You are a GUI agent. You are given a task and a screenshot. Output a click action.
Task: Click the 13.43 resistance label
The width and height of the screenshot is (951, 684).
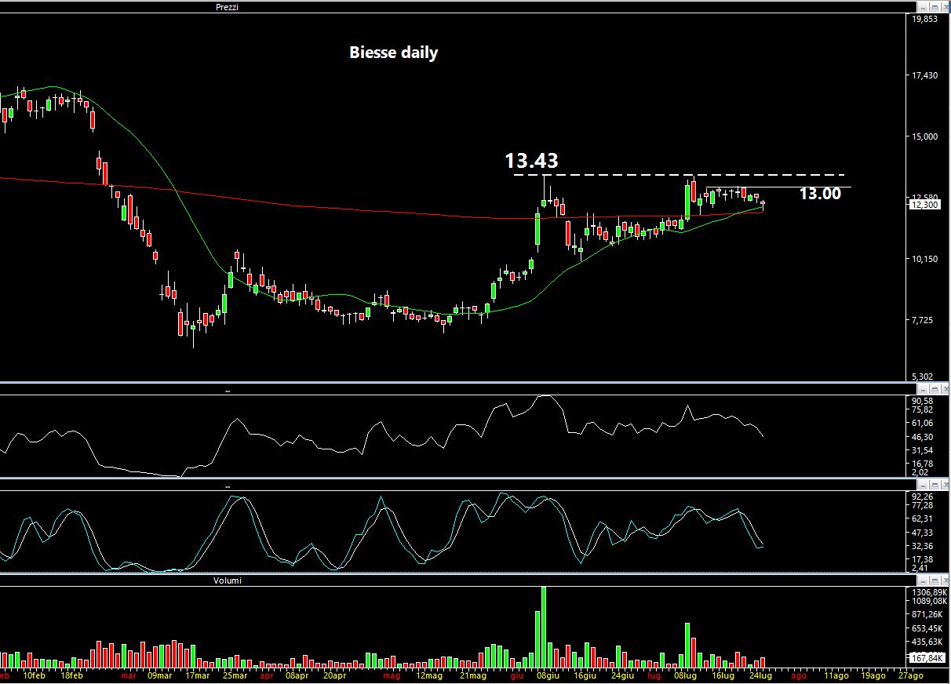(531, 161)
